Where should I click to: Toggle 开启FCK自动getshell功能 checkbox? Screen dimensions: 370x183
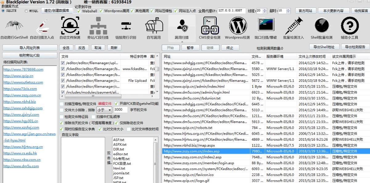(117, 104)
